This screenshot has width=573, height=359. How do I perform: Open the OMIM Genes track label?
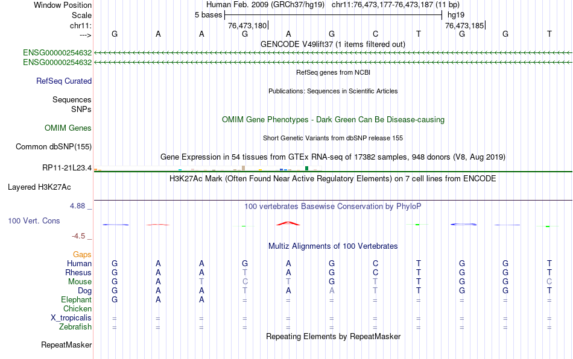coord(68,128)
